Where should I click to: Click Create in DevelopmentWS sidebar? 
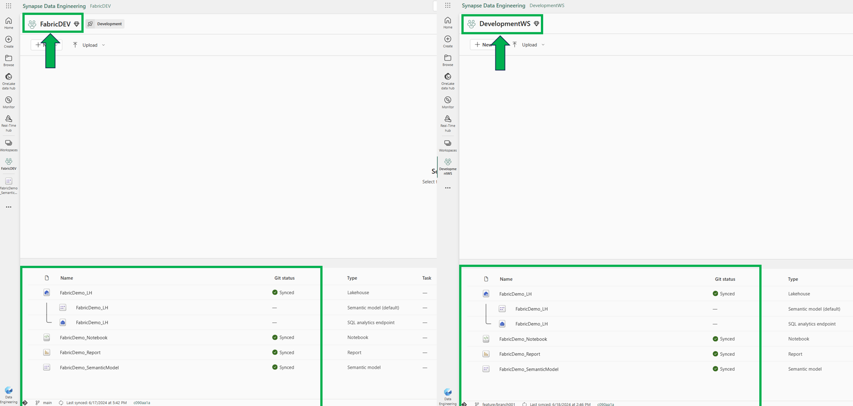pyautogui.click(x=448, y=42)
